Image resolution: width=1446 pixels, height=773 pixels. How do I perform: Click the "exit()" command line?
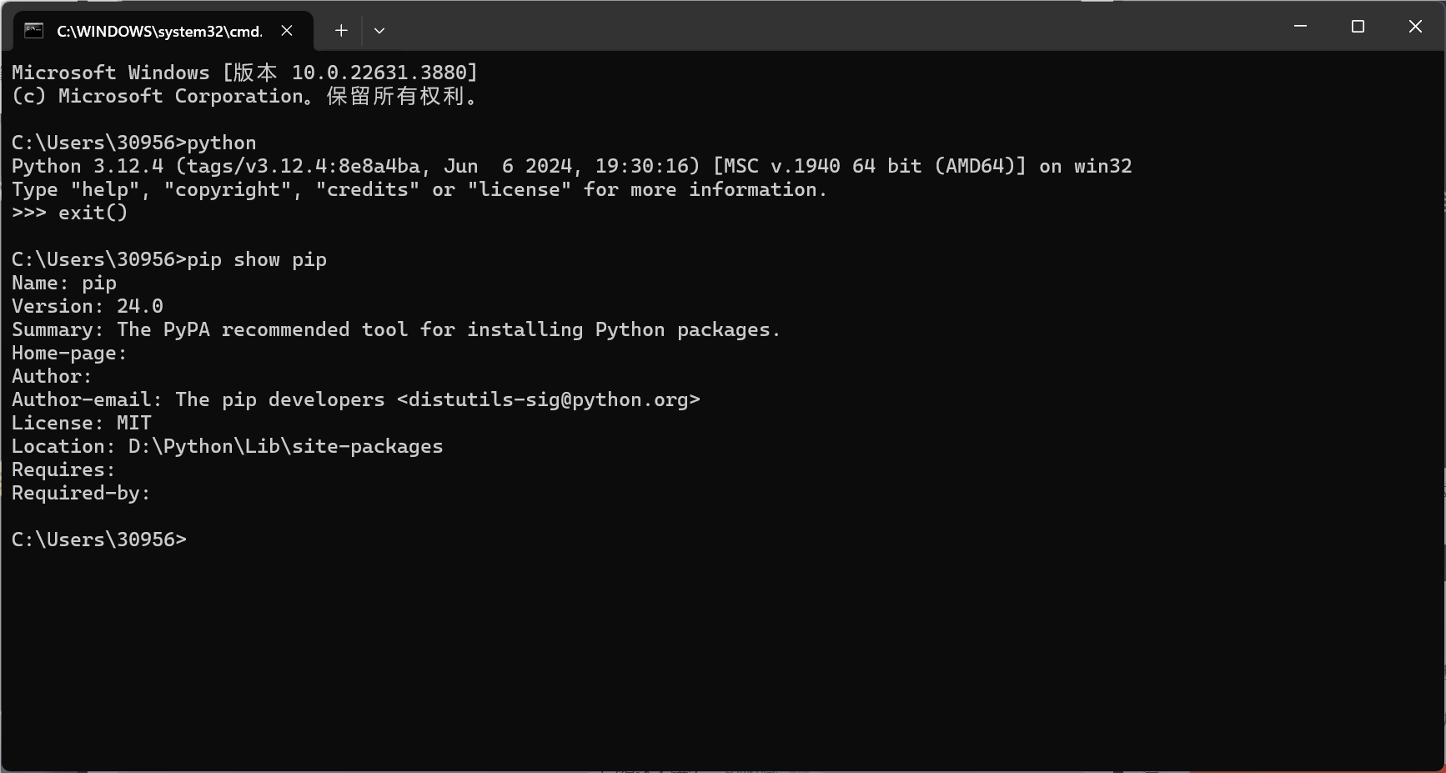coord(93,213)
